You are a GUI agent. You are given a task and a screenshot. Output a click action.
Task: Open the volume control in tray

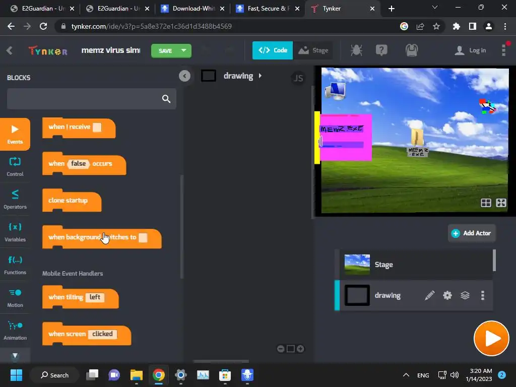[x=455, y=375]
